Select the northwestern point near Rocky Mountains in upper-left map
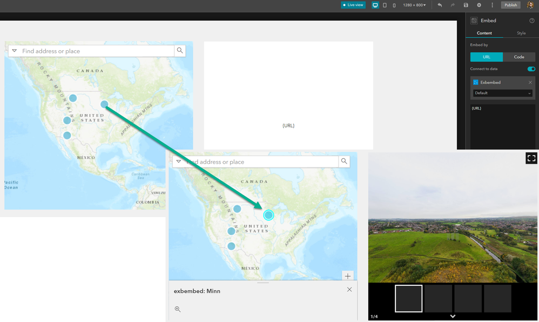 tap(73, 98)
